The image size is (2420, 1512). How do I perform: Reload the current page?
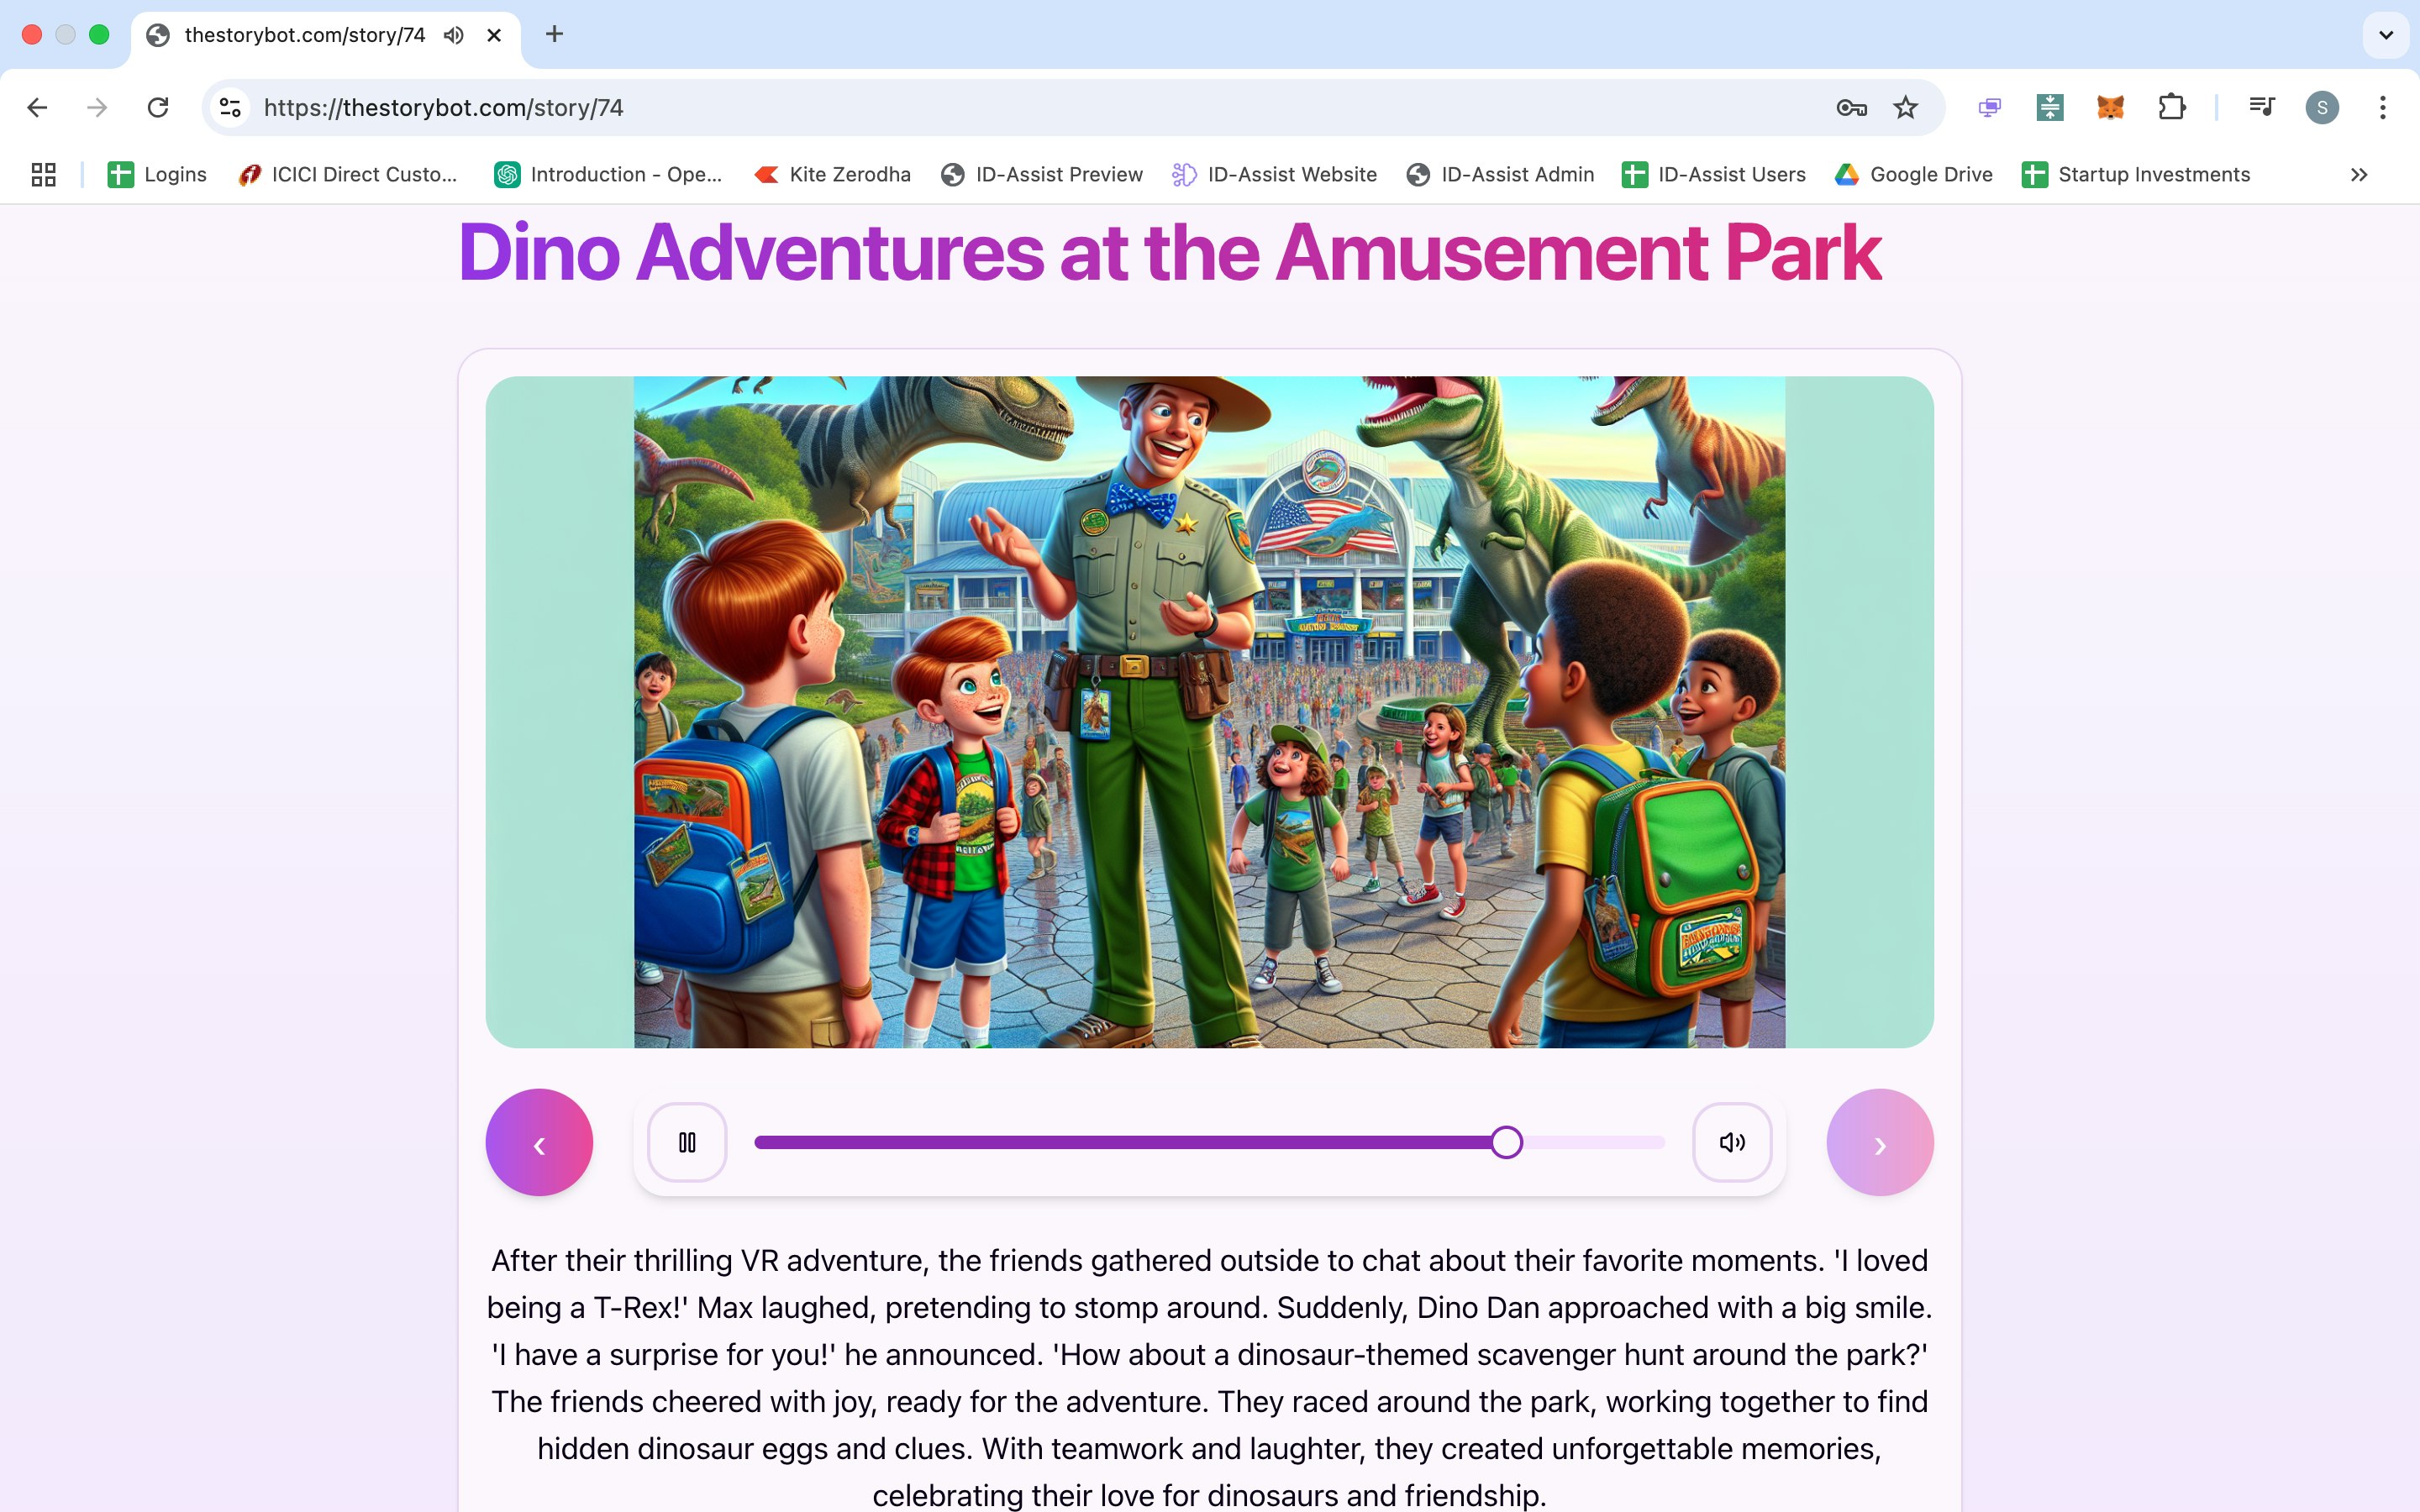(x=158, y=107)
